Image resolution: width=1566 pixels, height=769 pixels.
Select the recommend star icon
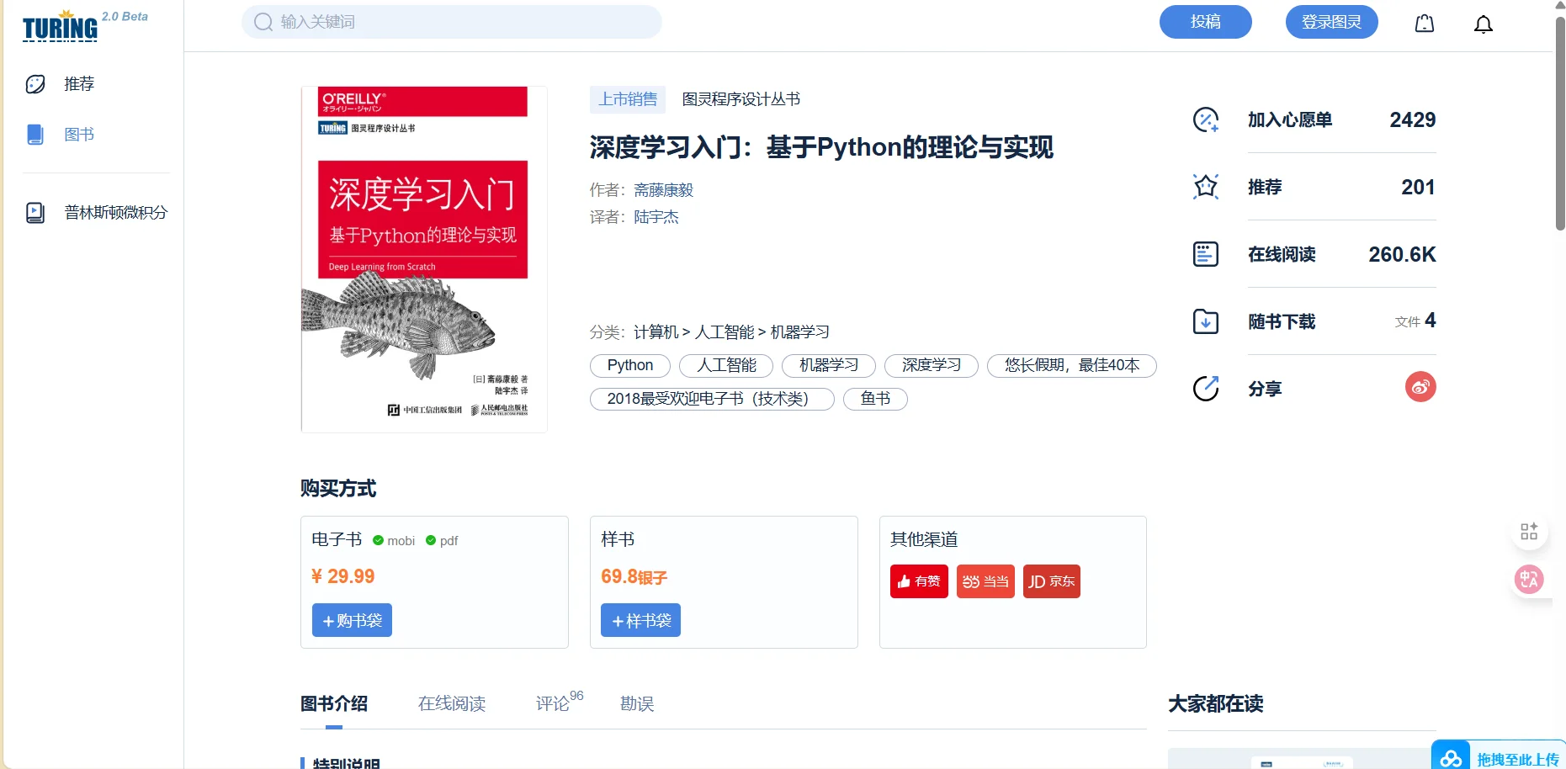[x=1205, y=187]
